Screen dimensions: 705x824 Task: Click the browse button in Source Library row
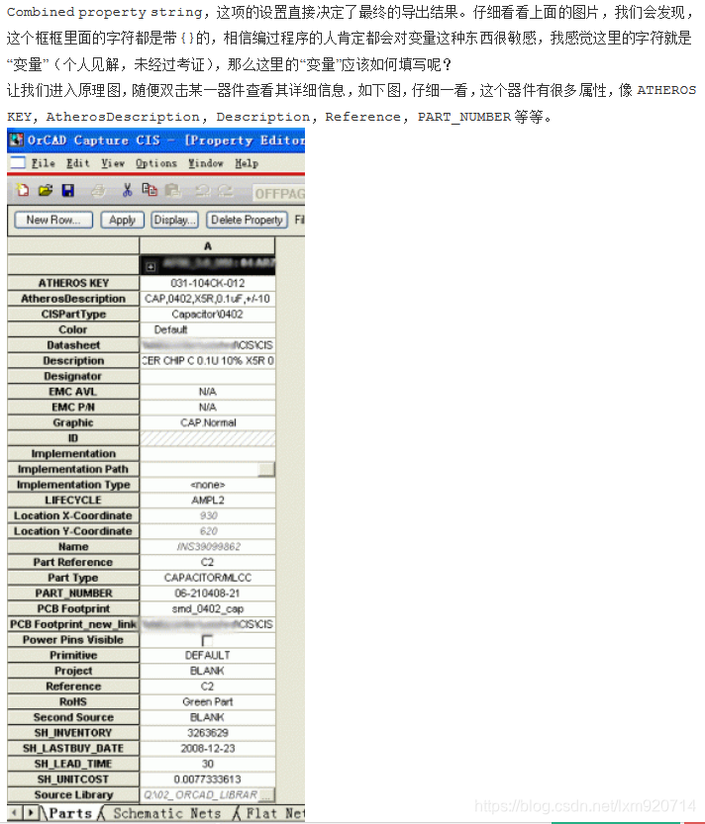tap(266, 795)
